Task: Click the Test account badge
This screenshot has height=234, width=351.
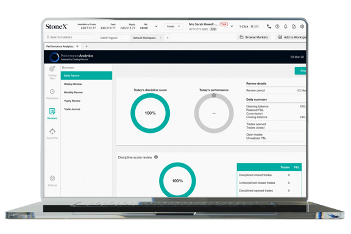Action: pyautogui.click(x=224, y=24)
